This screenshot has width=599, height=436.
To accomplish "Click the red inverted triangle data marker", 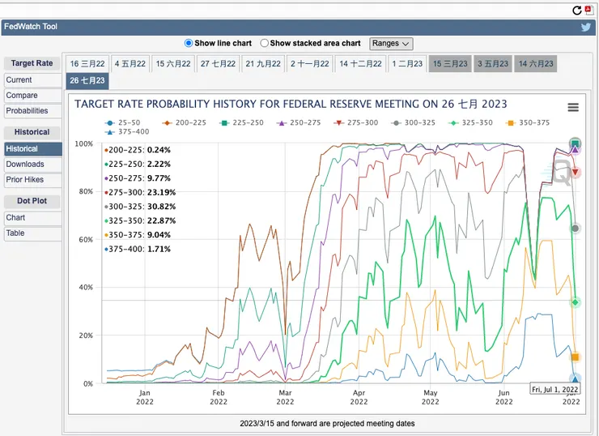I will [x=575, y=173].
